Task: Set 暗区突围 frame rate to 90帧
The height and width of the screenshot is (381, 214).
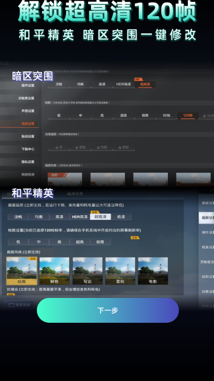Action: pos(166,116)
